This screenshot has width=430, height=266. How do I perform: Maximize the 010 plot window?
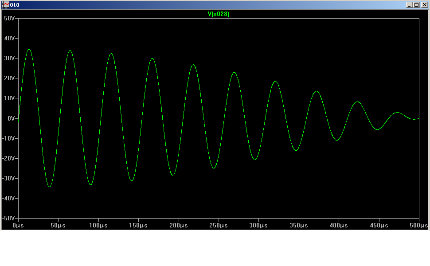pyautogui.click(x=416, y=4)
